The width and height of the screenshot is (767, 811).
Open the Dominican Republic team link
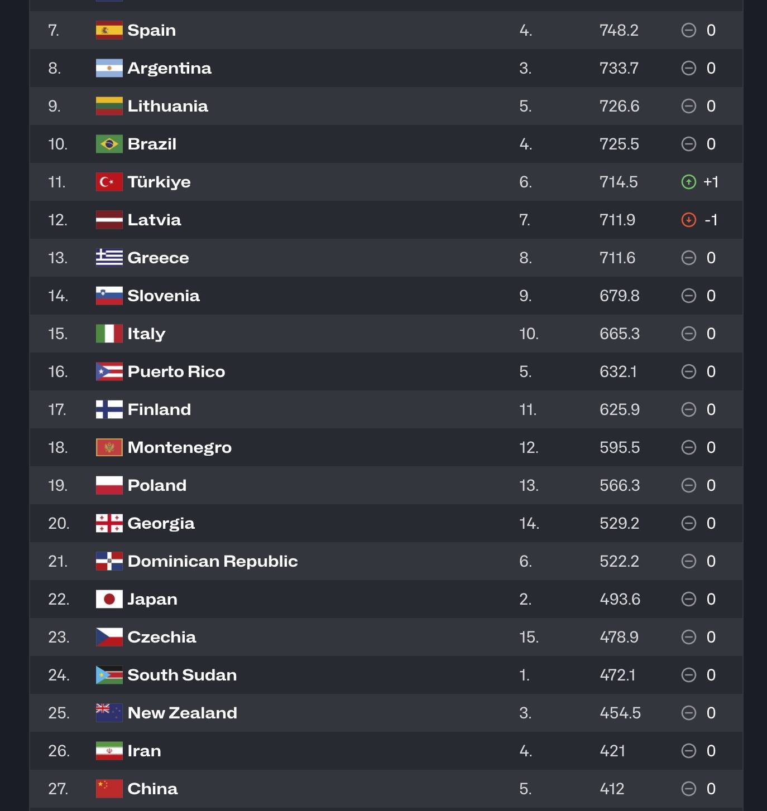click(x=212, y=561)
